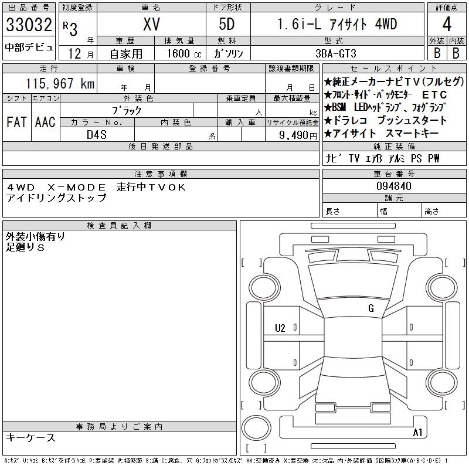Screen dimensions: 469x469
Task: Click the アイドリングストップ note
Action: [x=56, y=198]
